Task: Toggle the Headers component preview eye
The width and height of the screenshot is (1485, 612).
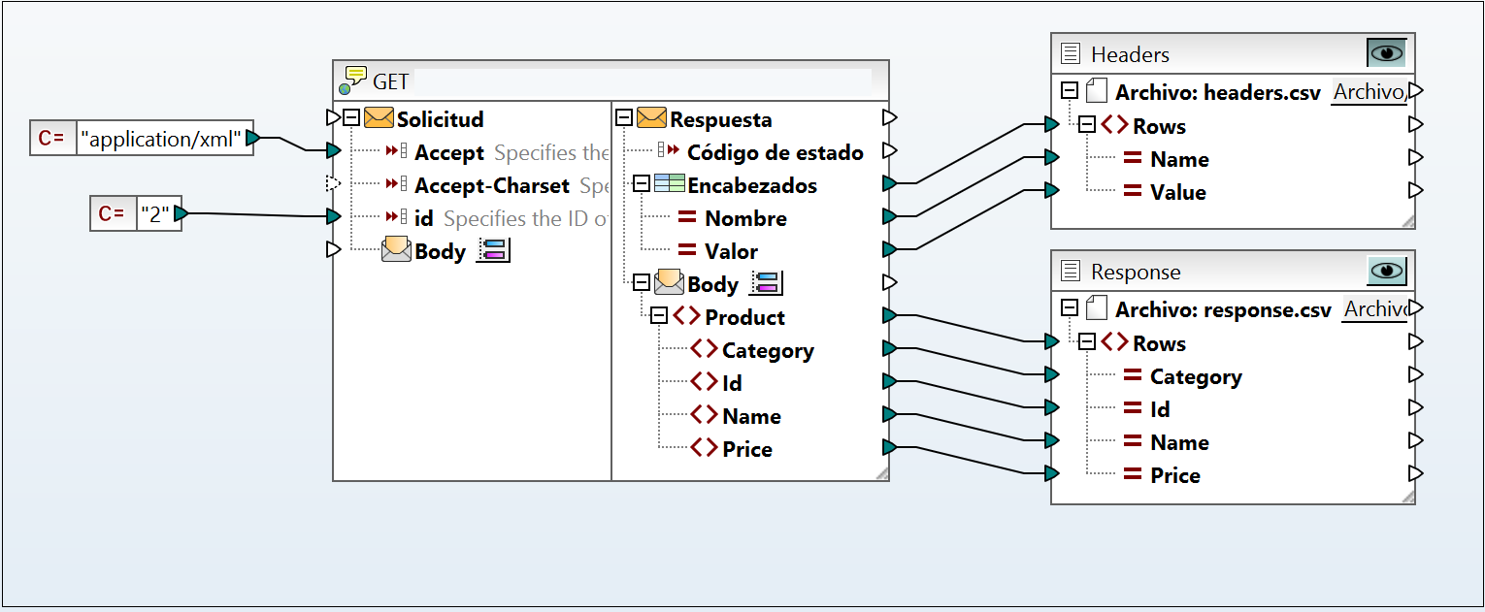Action: (x=1386, y=53)
